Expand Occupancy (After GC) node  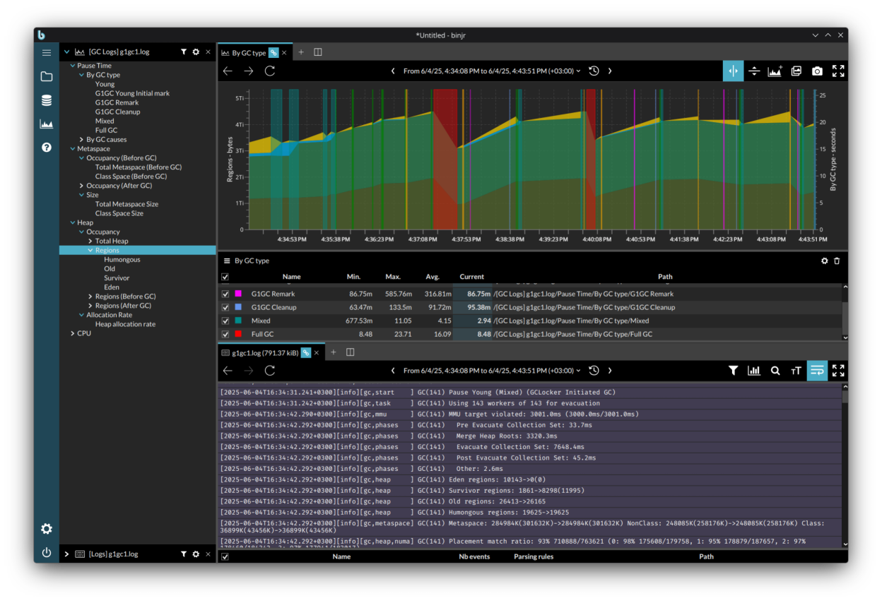[x=81, y=186]
